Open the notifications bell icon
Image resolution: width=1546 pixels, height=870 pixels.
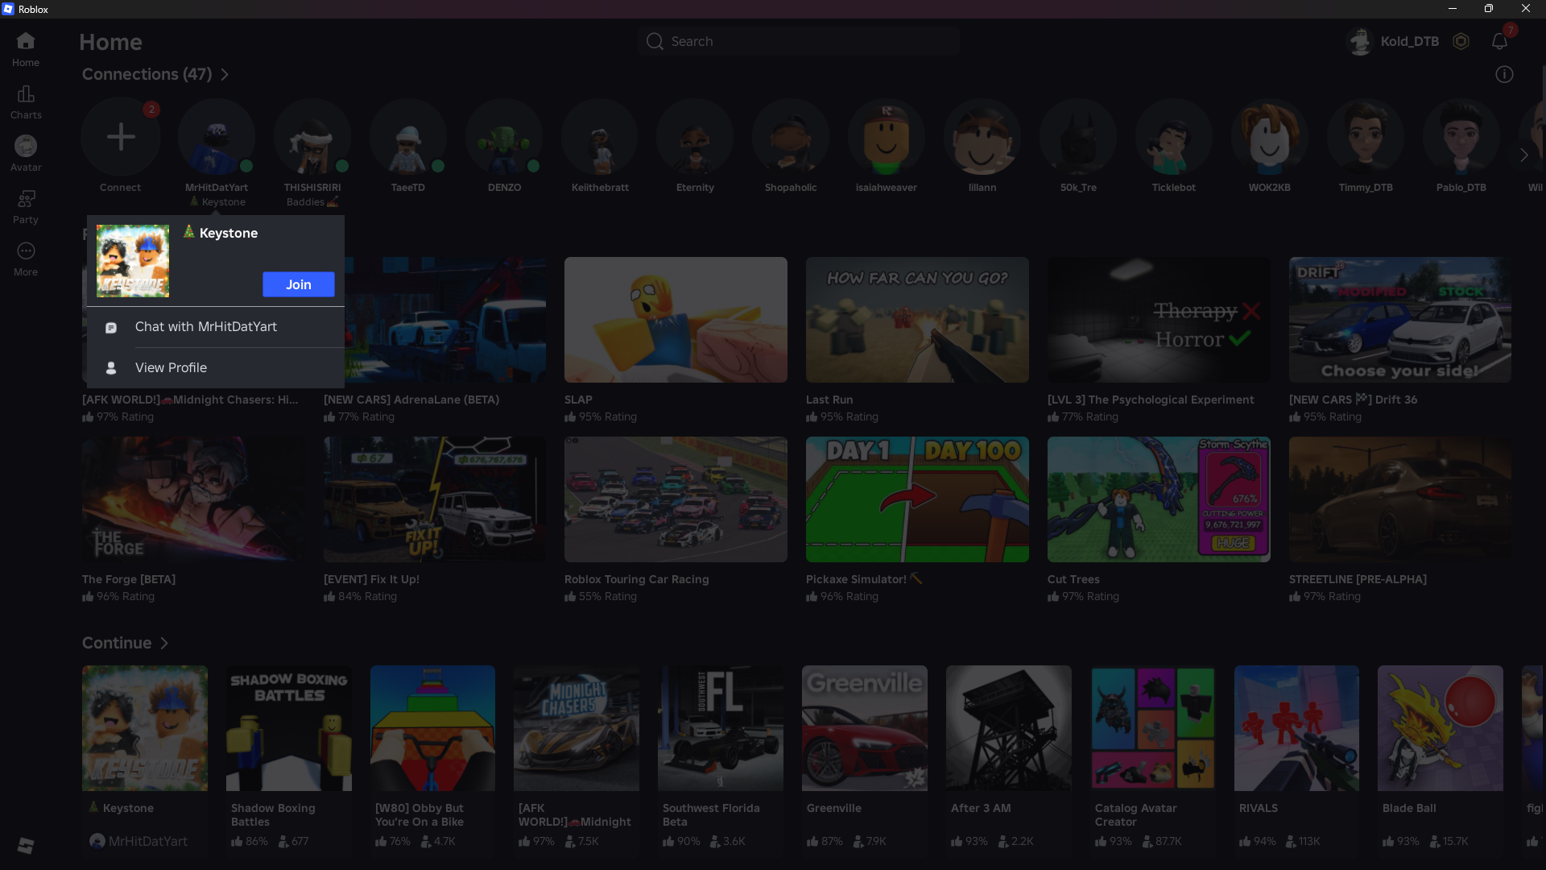[x=1498, y=42]
